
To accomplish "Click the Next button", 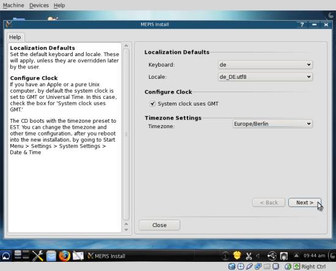I will pyautogui.click(x=305, y=203).
